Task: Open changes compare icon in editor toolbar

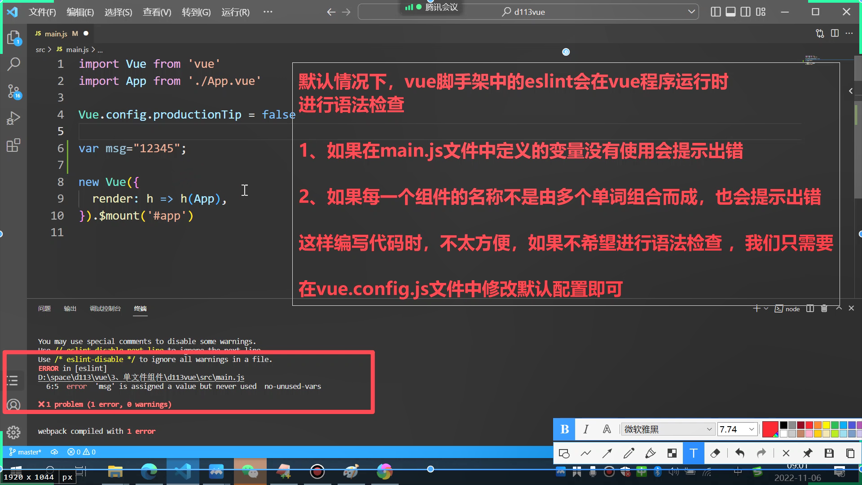Action: [x=820, y=33]
